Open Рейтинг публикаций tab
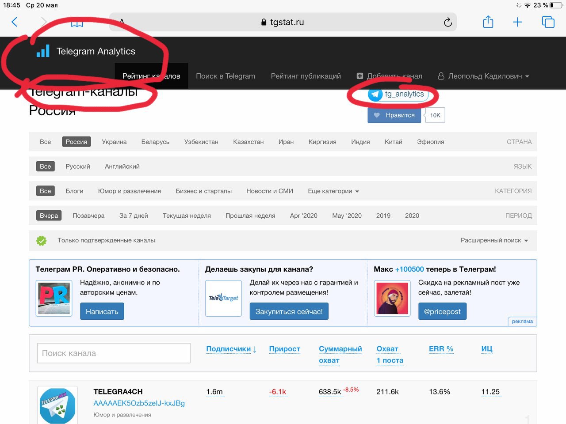Image resolution: width=566 pixels, height=424 pixels. [306, 76]
